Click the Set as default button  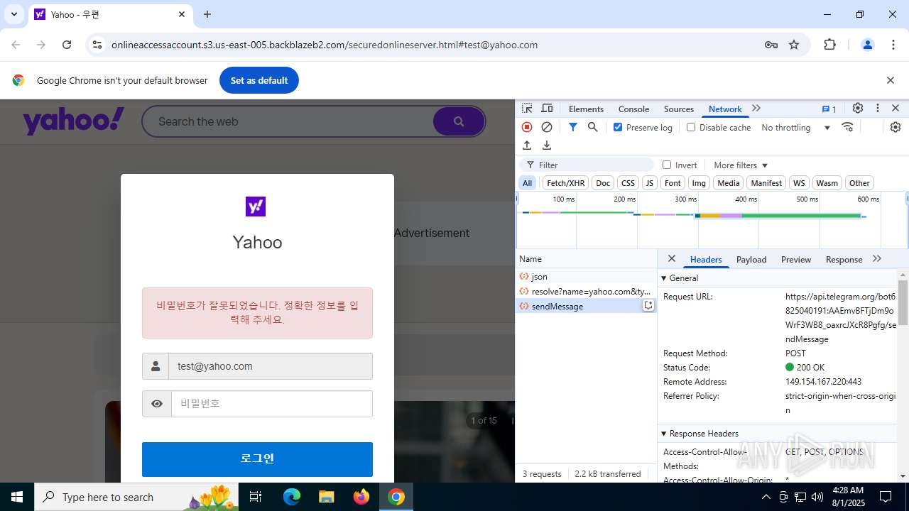click(x=259, y=80)
